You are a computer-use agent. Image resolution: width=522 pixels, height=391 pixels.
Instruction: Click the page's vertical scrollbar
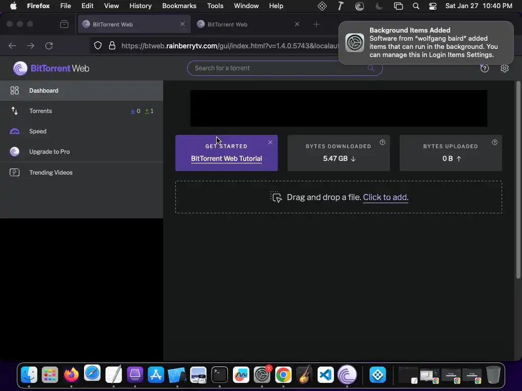pyautogui.click(x=518, y=180)
